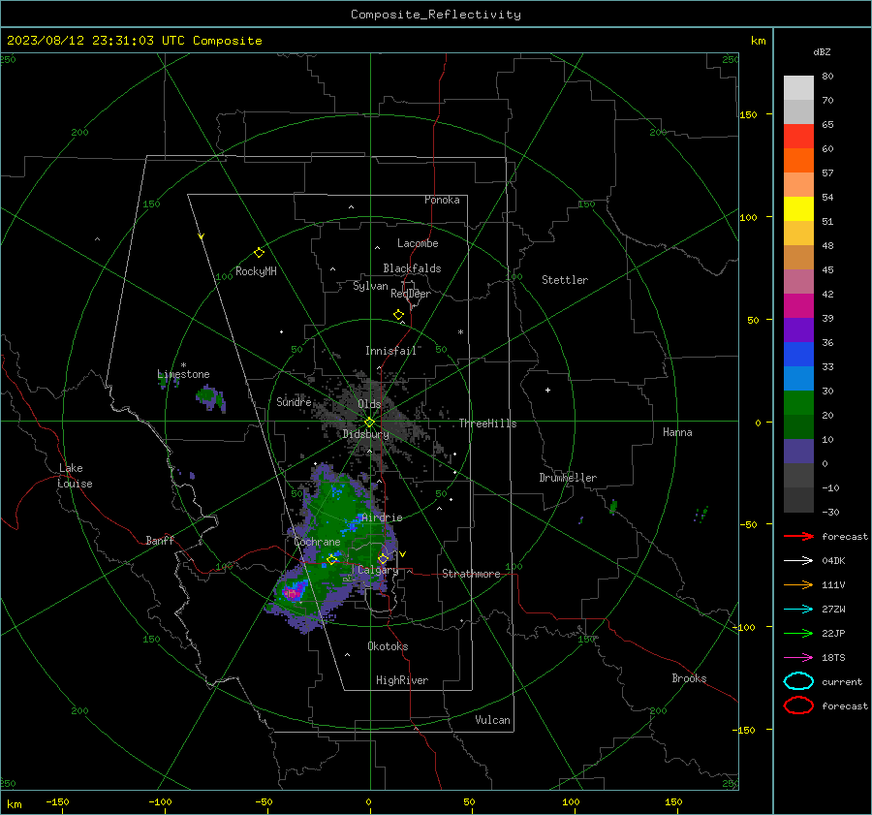
Task: Click the Innisfail city label
Action: pos(390,351)
